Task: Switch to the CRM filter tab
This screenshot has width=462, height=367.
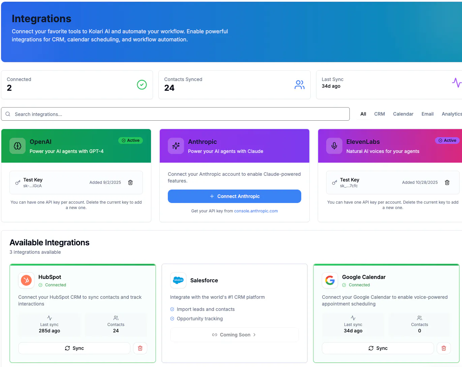Action: pyautogui.click(x=379, y=114)
